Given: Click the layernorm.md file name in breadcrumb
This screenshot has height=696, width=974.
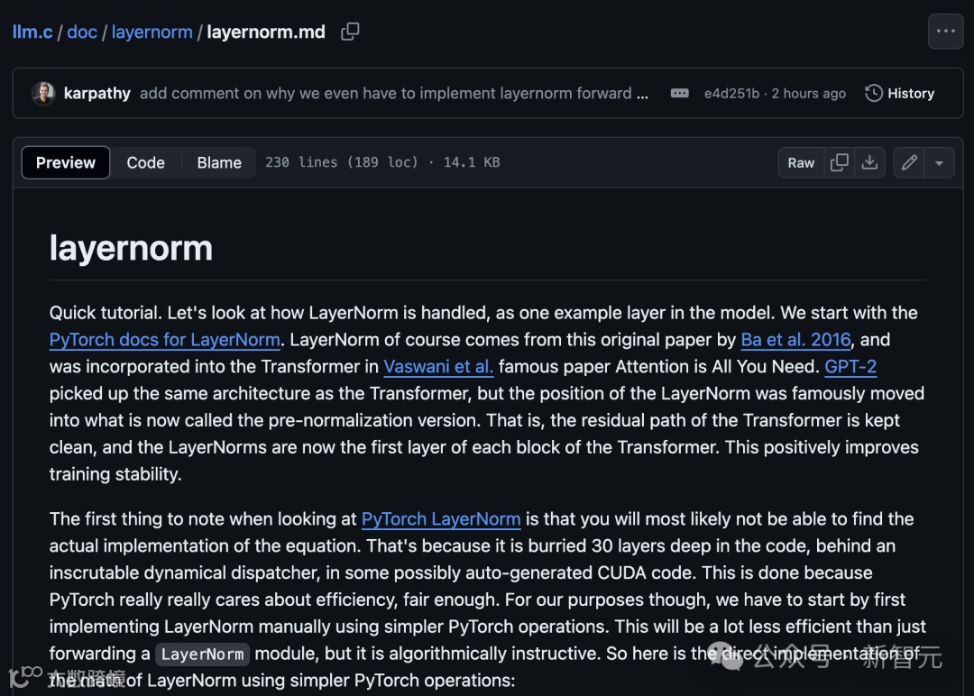Looking at the screenshot, I should (266, 32).
